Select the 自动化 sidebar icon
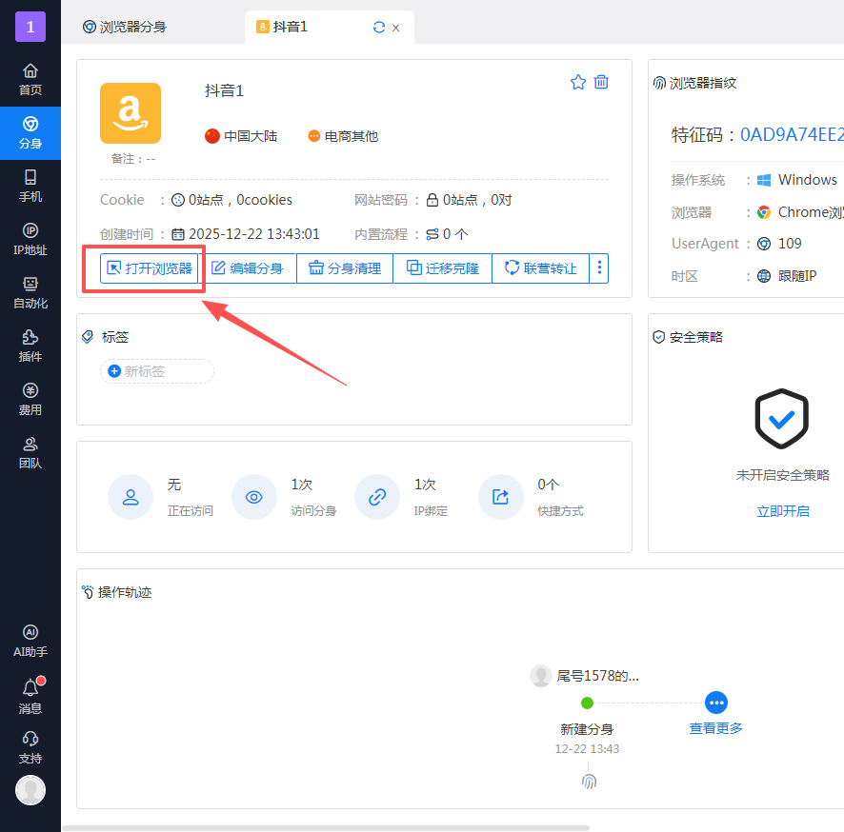The image size is (844, 832). tap(30, 293)
